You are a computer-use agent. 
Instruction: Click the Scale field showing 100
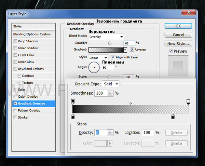pos(129,77)
